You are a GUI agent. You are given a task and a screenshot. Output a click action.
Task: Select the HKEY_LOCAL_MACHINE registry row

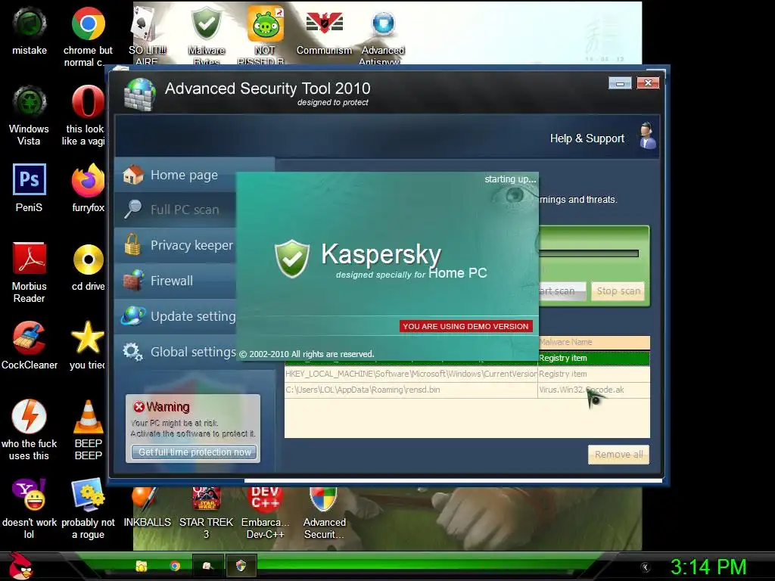click(467, 374)
